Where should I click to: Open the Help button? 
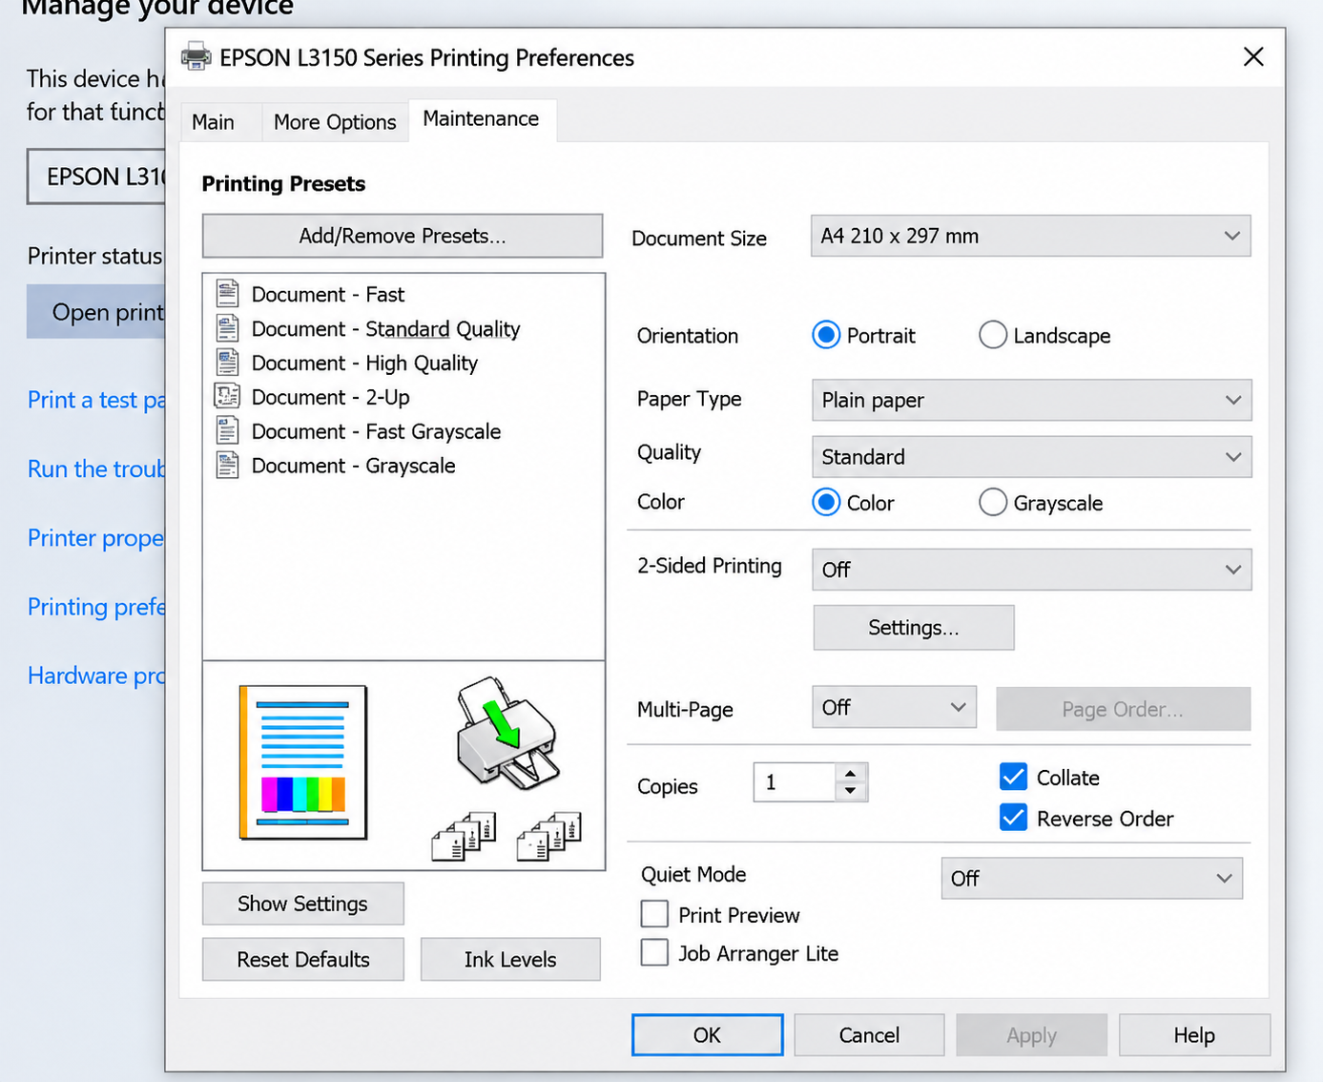coord(1194,1035)
